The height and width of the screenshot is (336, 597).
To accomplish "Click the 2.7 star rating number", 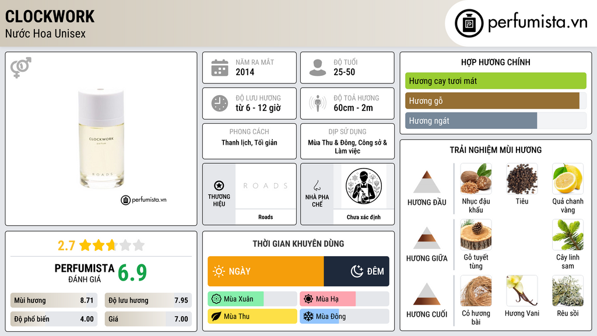I will click(x=66, y=246).
